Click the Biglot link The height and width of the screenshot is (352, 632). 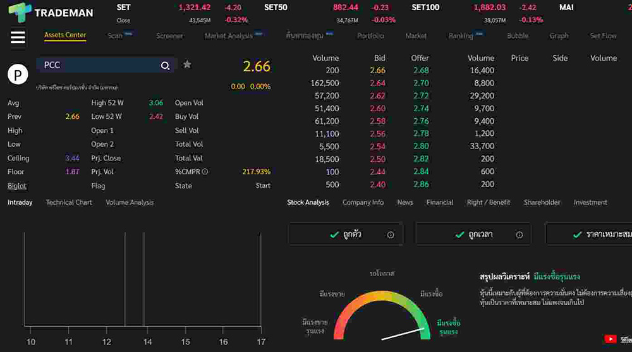tap(17, 186)
